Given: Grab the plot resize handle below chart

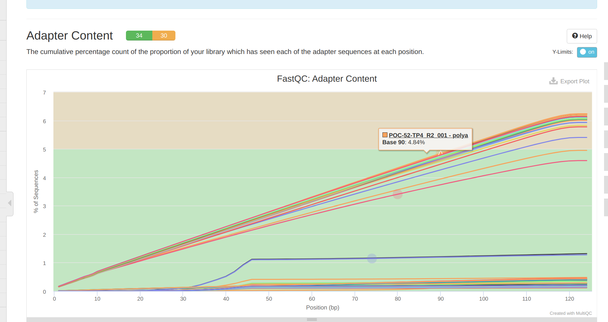Looking at the screenshot, I should point(312,319).
